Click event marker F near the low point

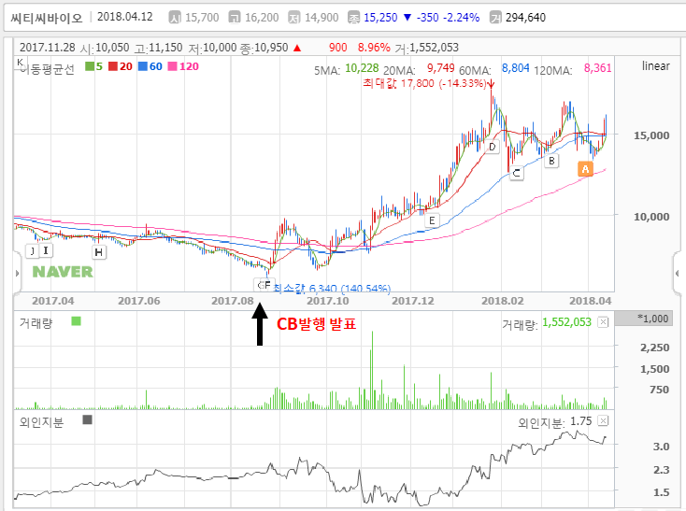(267, 285)
